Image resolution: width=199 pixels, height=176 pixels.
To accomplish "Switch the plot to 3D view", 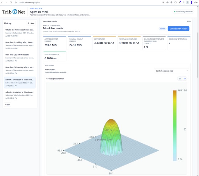I will point(185,79).
